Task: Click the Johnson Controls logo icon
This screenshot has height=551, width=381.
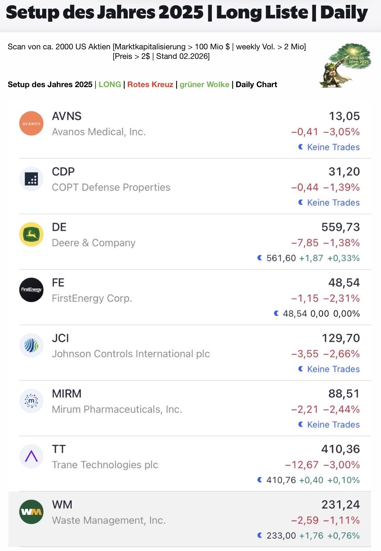Action: 31,346
